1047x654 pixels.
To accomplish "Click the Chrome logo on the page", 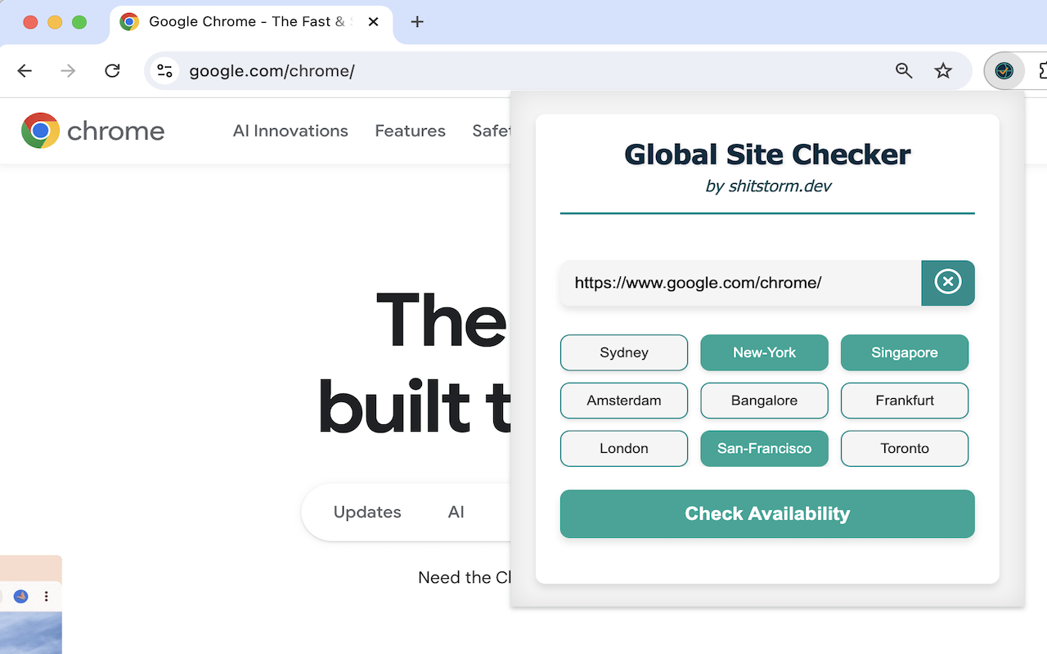I will pos(93,131).
